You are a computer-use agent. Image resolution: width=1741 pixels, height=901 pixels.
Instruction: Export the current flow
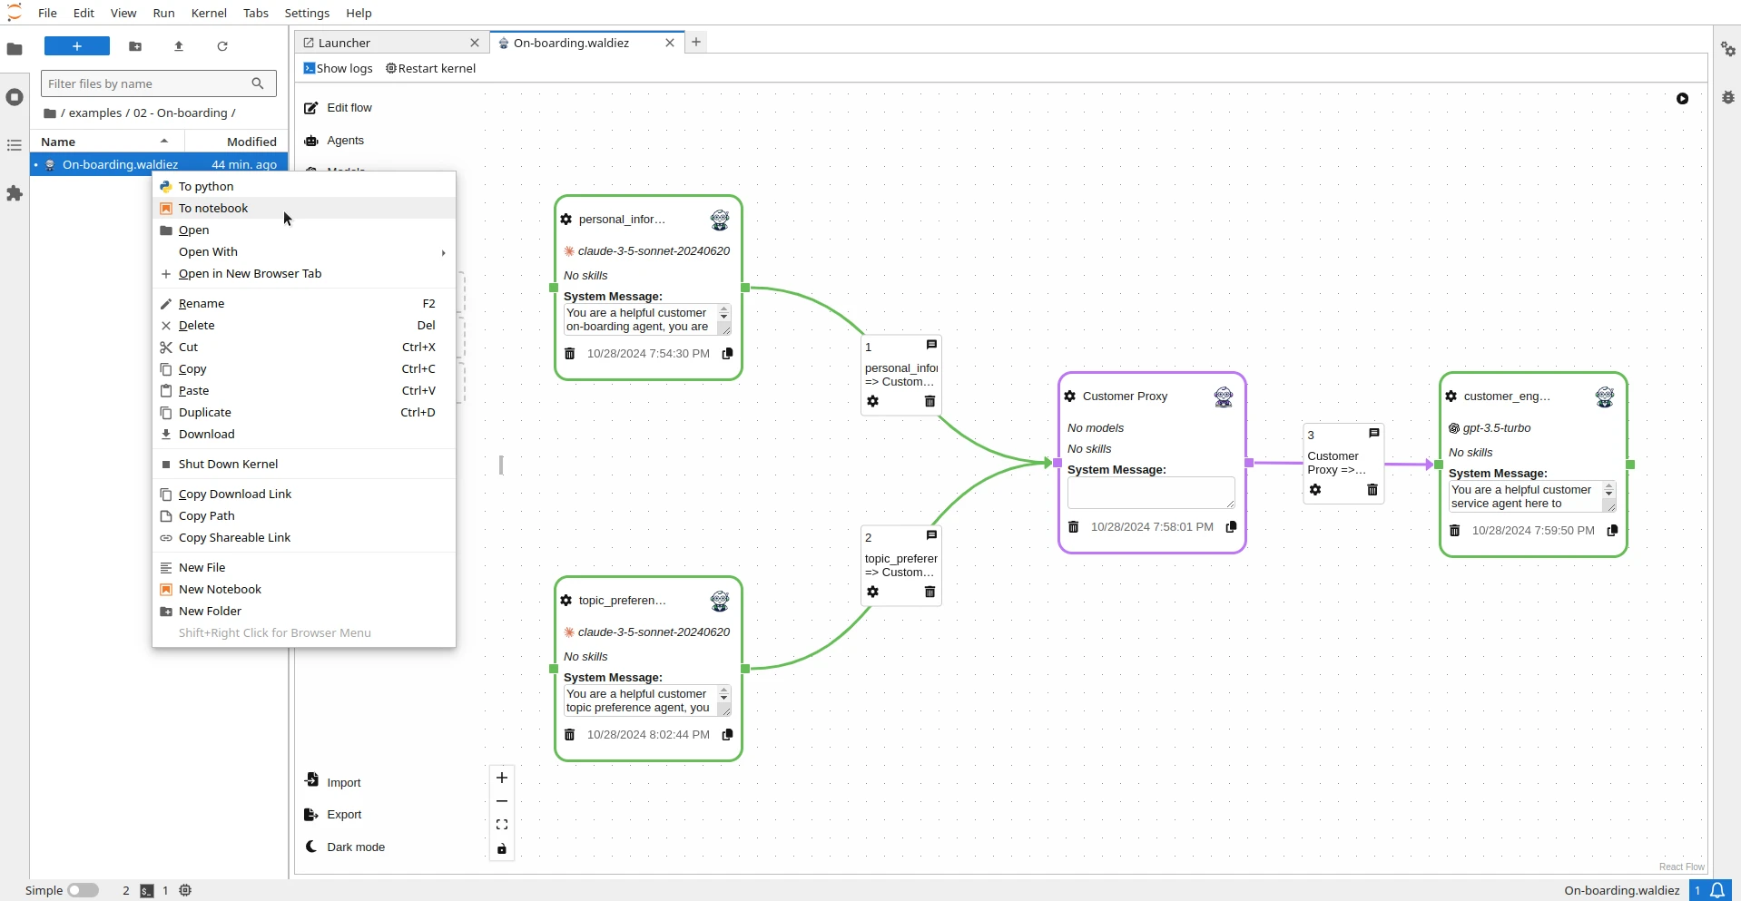tap(343, 815)
